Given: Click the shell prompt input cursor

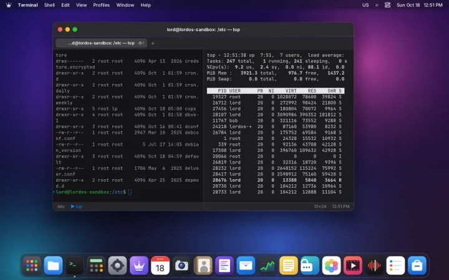Looking at the screenshot, I should pos(130,192).
